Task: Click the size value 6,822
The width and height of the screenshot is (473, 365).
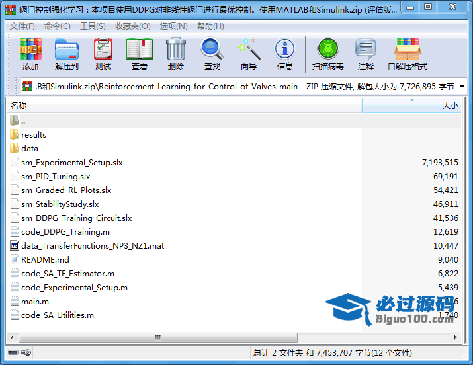Action: (449, 273)
